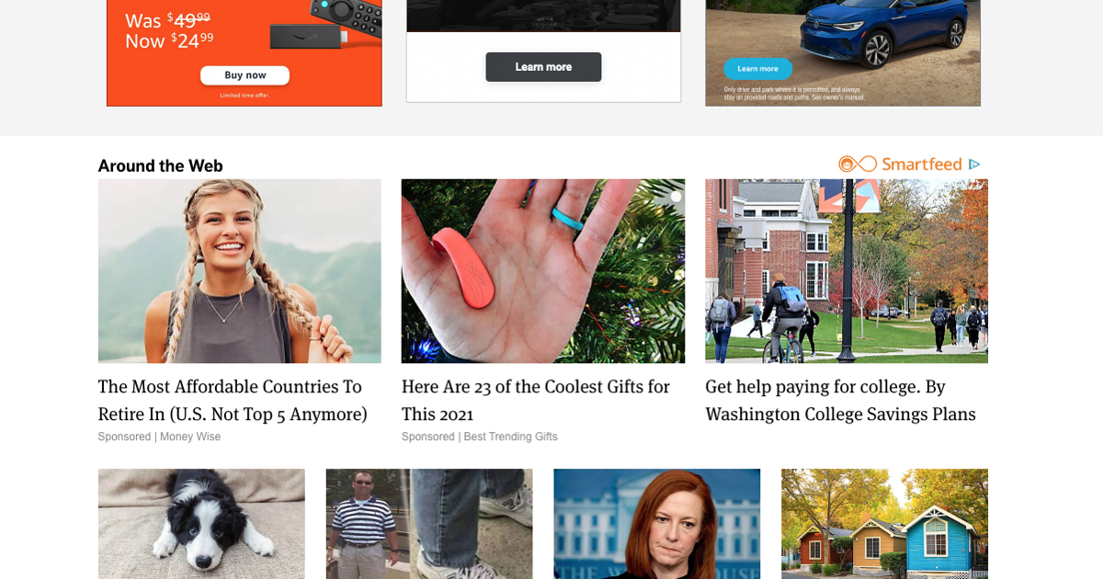The height and width of the screenshot is (579, 1103).
Task: Open the braided-hair woman retirement thumbnail
Action: 240,271
